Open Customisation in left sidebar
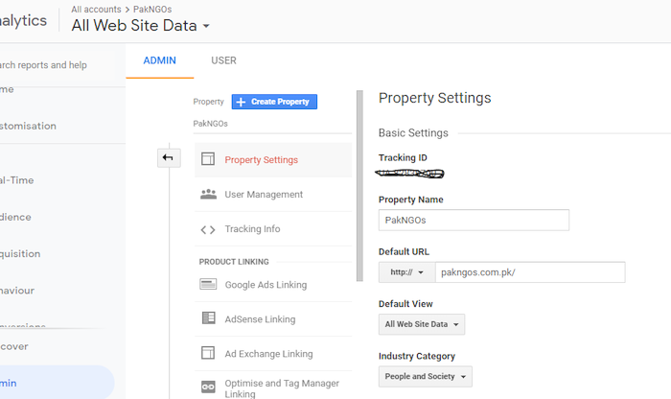 pos(28,126)
